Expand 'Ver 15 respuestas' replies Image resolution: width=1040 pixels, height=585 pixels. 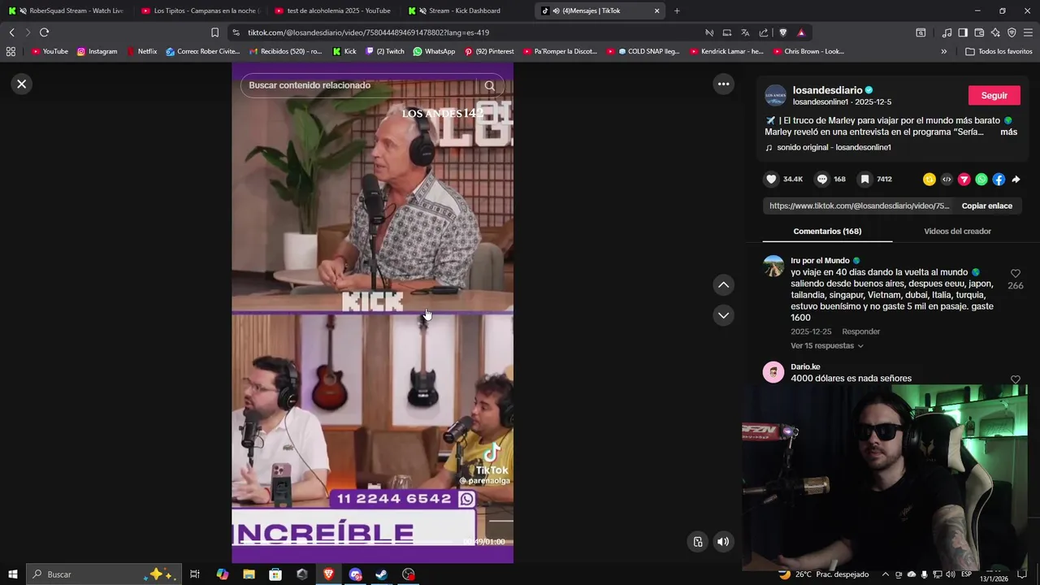tap(826, 345)
